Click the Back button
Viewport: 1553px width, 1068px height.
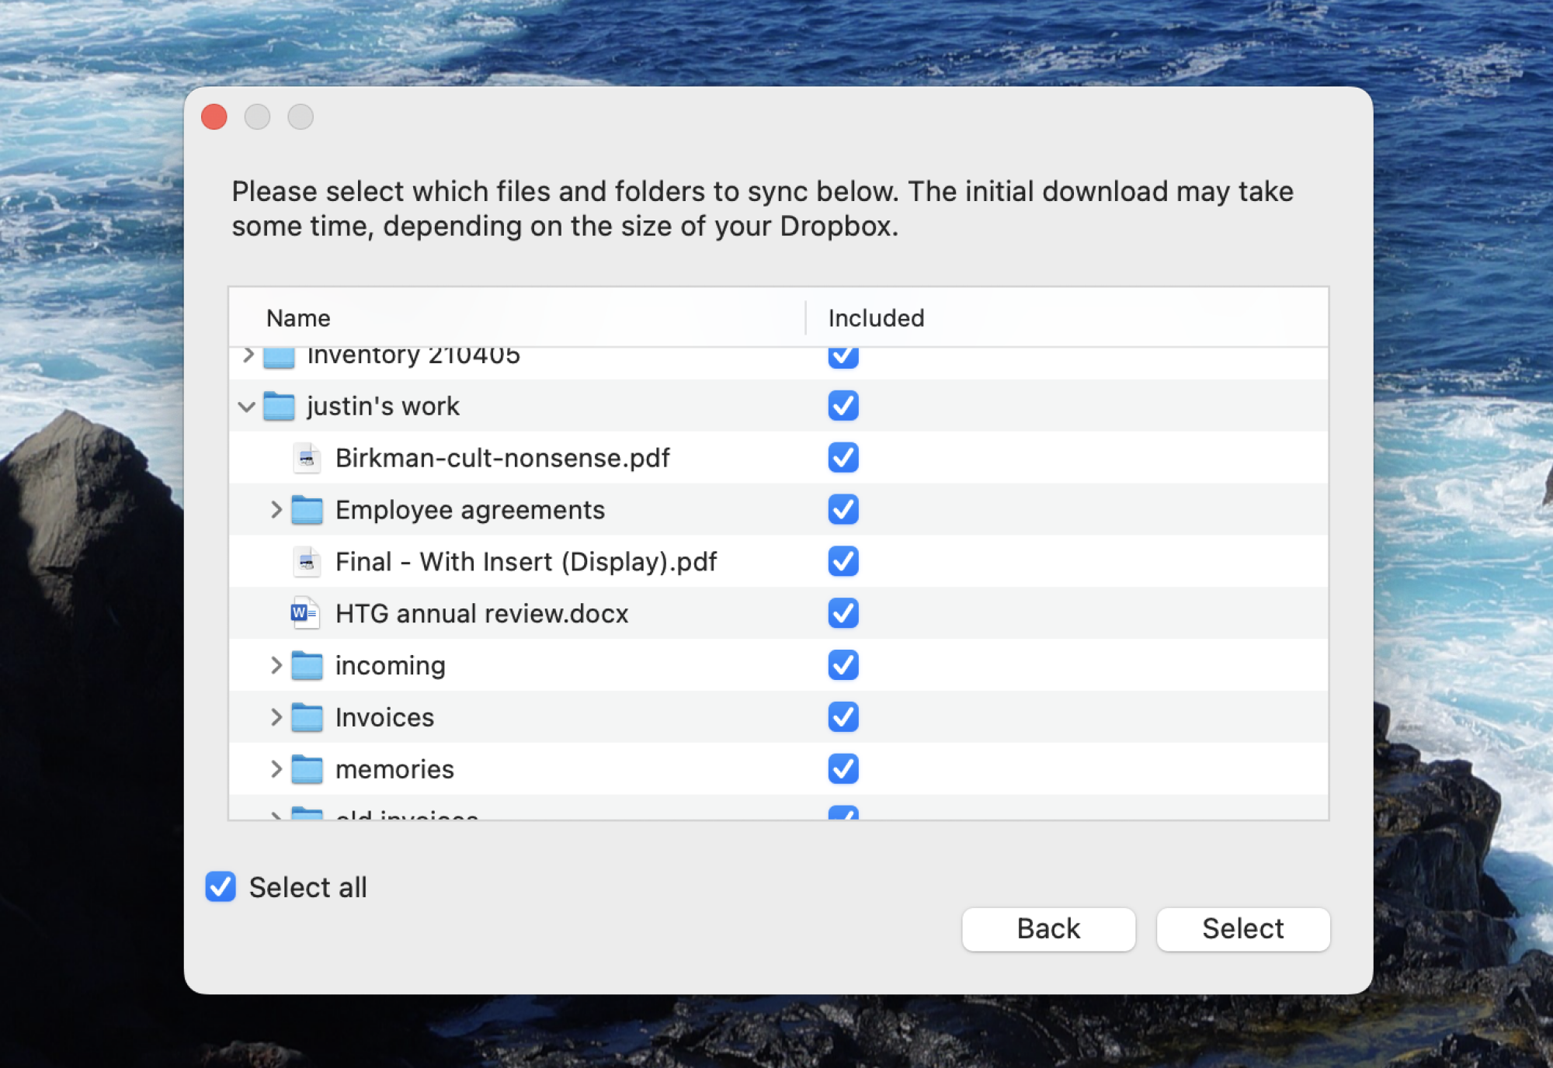(x=1048, y=929)
